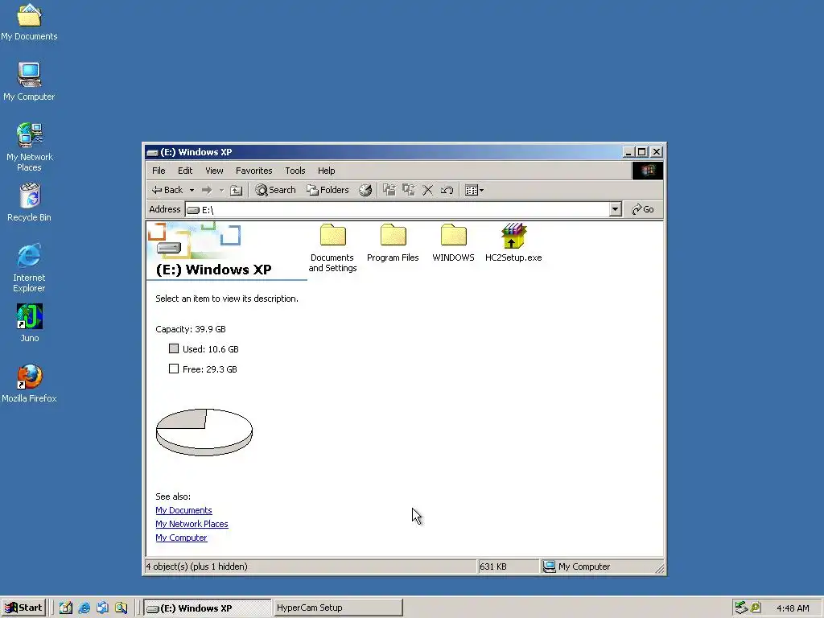The width and height of the screenshot is (824, 618).
Task: Select the Documents and Settings folder
Action: 332,248
